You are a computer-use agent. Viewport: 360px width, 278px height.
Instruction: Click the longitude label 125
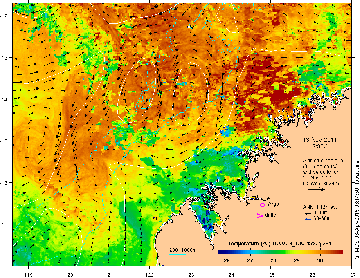[271, 275]
